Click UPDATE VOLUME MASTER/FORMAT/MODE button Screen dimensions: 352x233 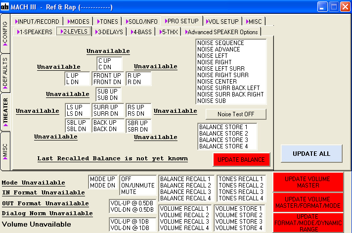coord(308,202)
